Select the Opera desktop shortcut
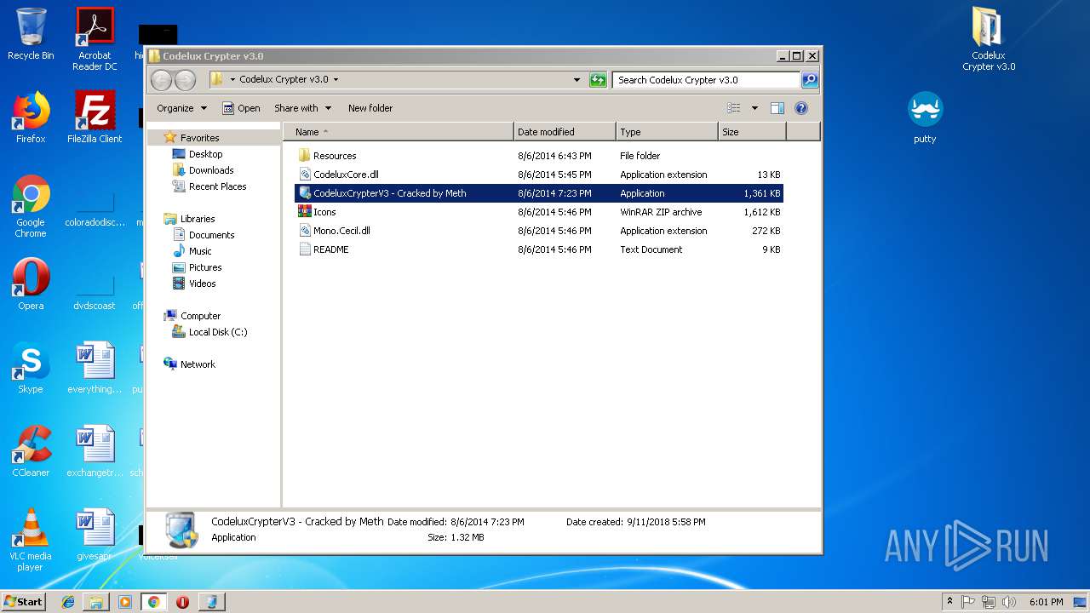Viewport: 1090px width, 613px height. pyautogui.click(x=31, y=284)
